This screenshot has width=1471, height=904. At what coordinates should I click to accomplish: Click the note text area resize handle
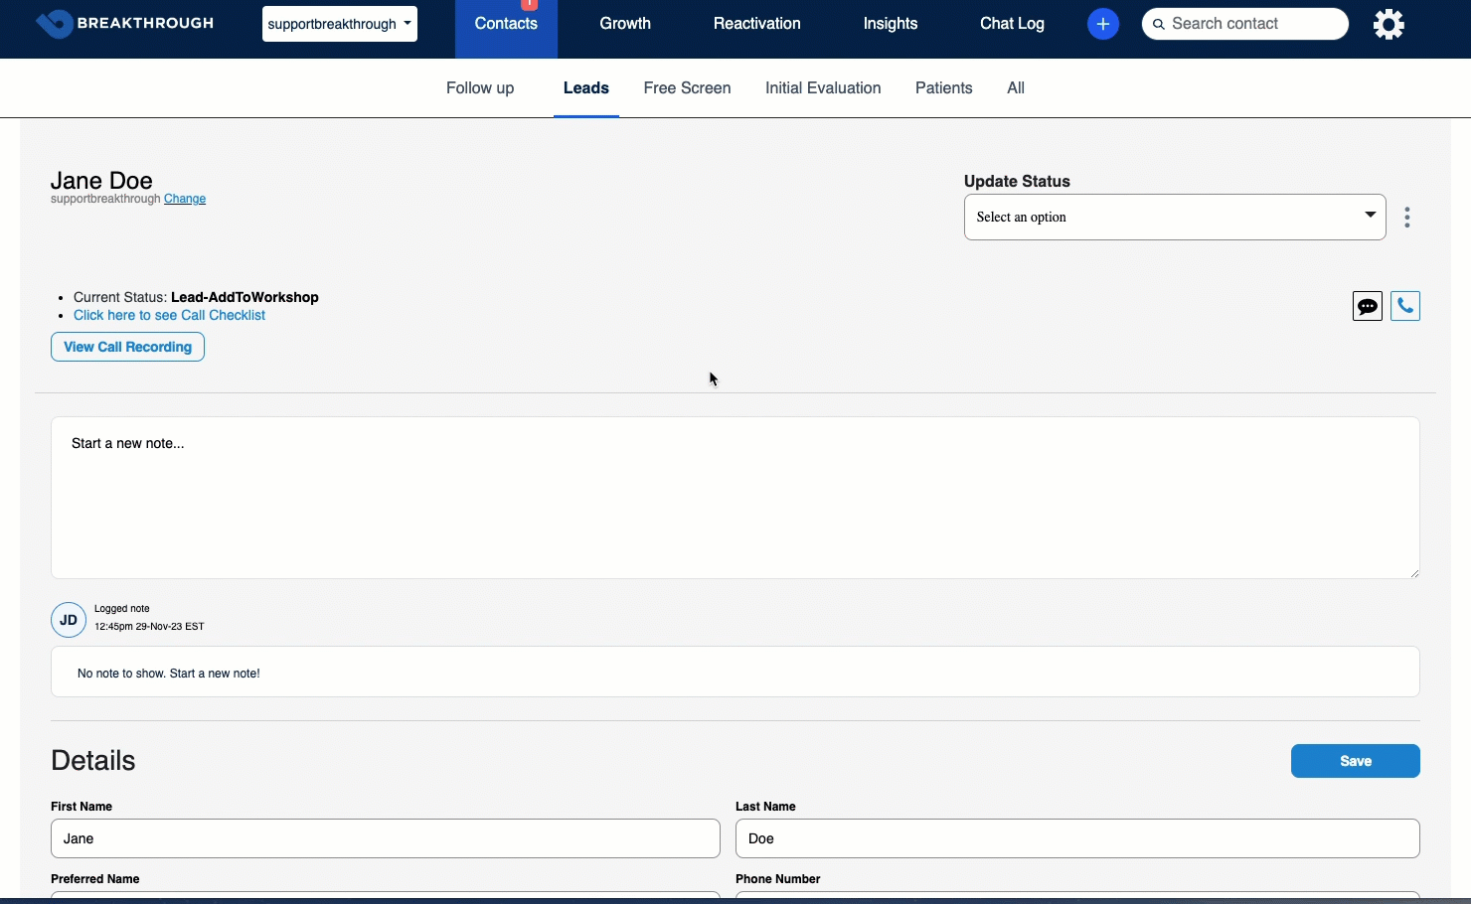pos(1414,573)
